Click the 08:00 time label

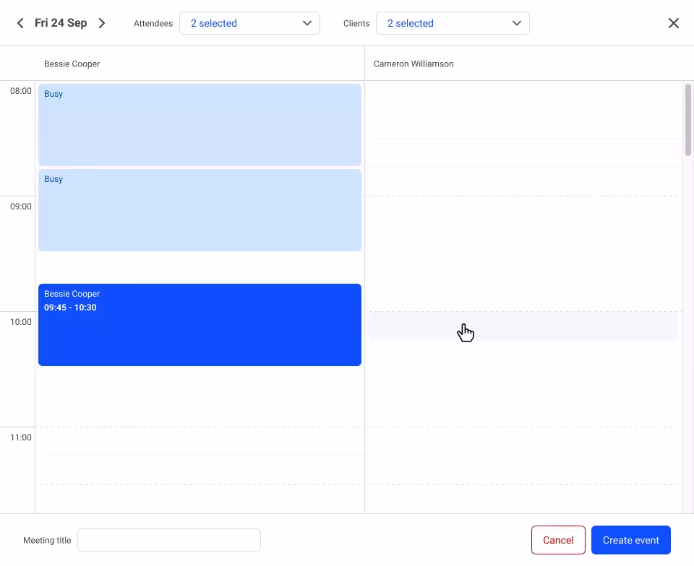coord(21,91)
